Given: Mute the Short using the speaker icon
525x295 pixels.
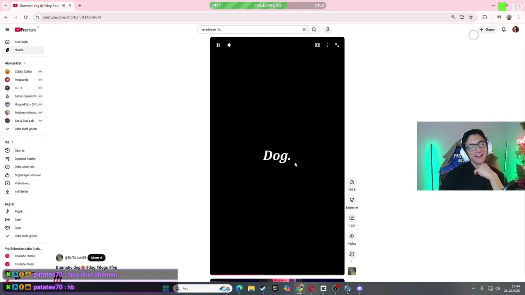Looking at the screenshot, I should (x=229, y=45).
